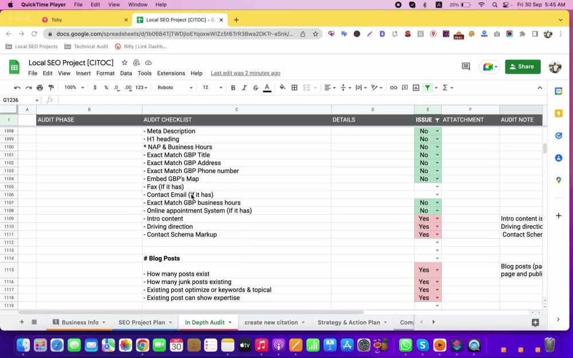Switch to the Toby browser tab
The image size is (573, 358).
click(85, 19)
